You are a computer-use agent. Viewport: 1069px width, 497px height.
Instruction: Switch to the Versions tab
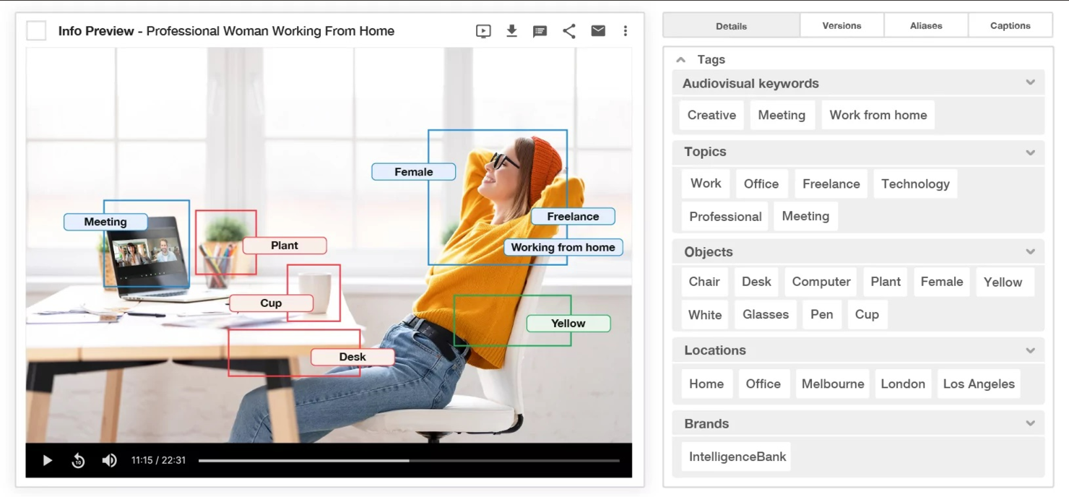coord(841,25)
